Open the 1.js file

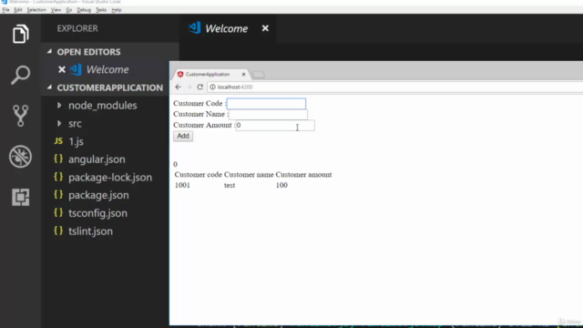point(76,142)
